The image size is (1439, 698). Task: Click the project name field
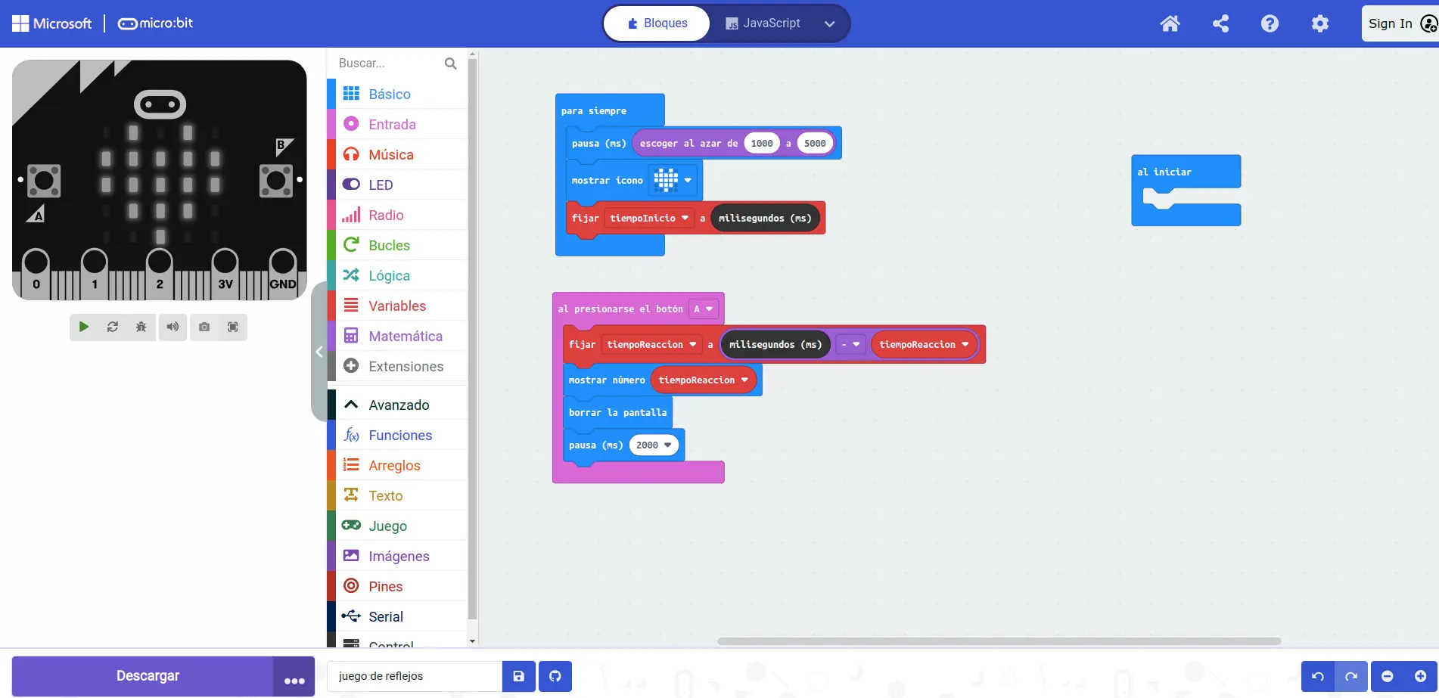414,676
